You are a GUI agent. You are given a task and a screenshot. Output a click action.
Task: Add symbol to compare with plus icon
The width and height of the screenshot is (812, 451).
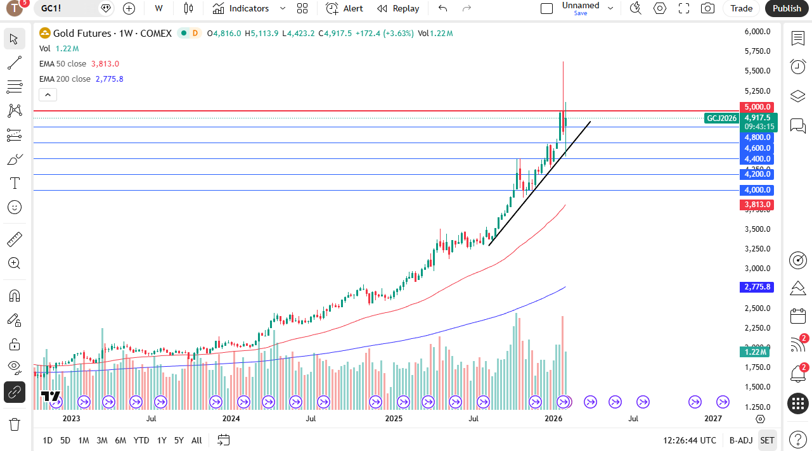(129, 8)
